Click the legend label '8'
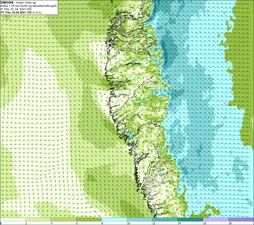The height and width of the screenshot is (225, 254). pos(102,223)
